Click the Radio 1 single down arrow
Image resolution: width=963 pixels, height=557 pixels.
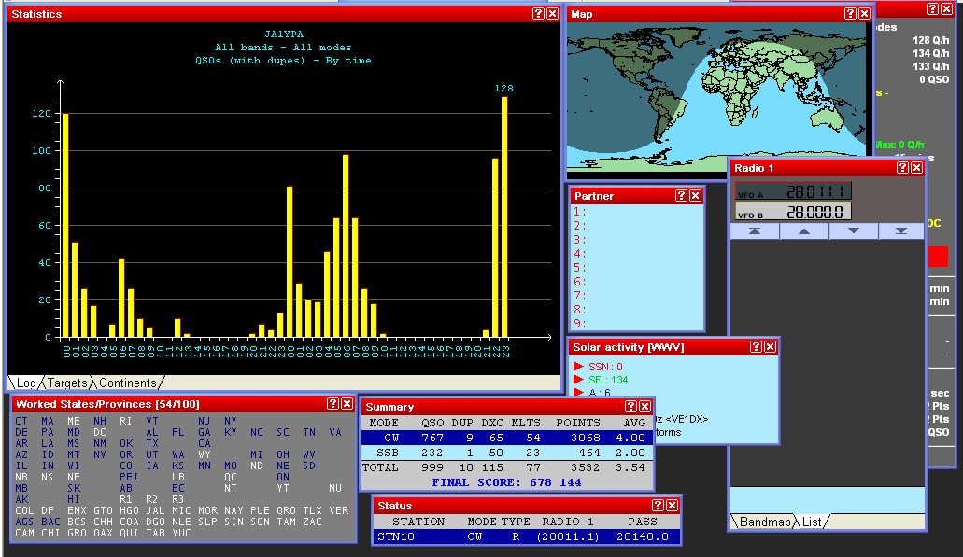(854, 231)
